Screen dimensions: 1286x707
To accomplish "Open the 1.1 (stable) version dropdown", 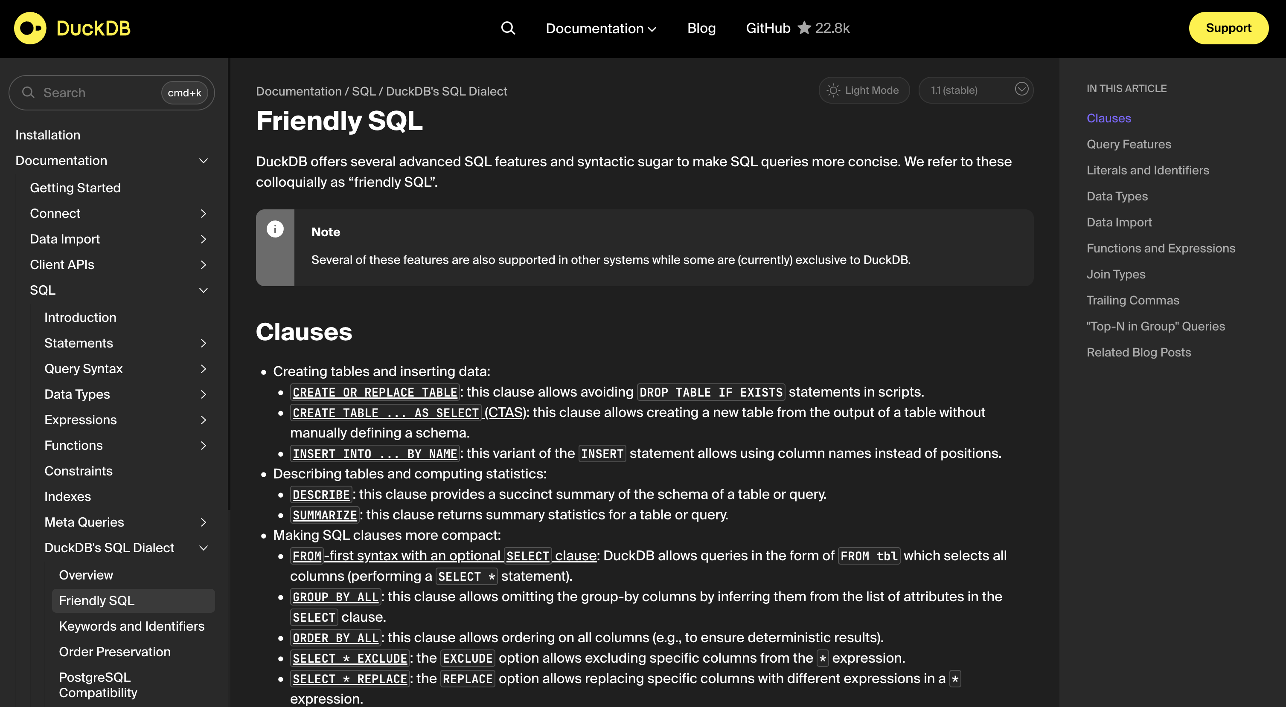I will click(975, 90).
